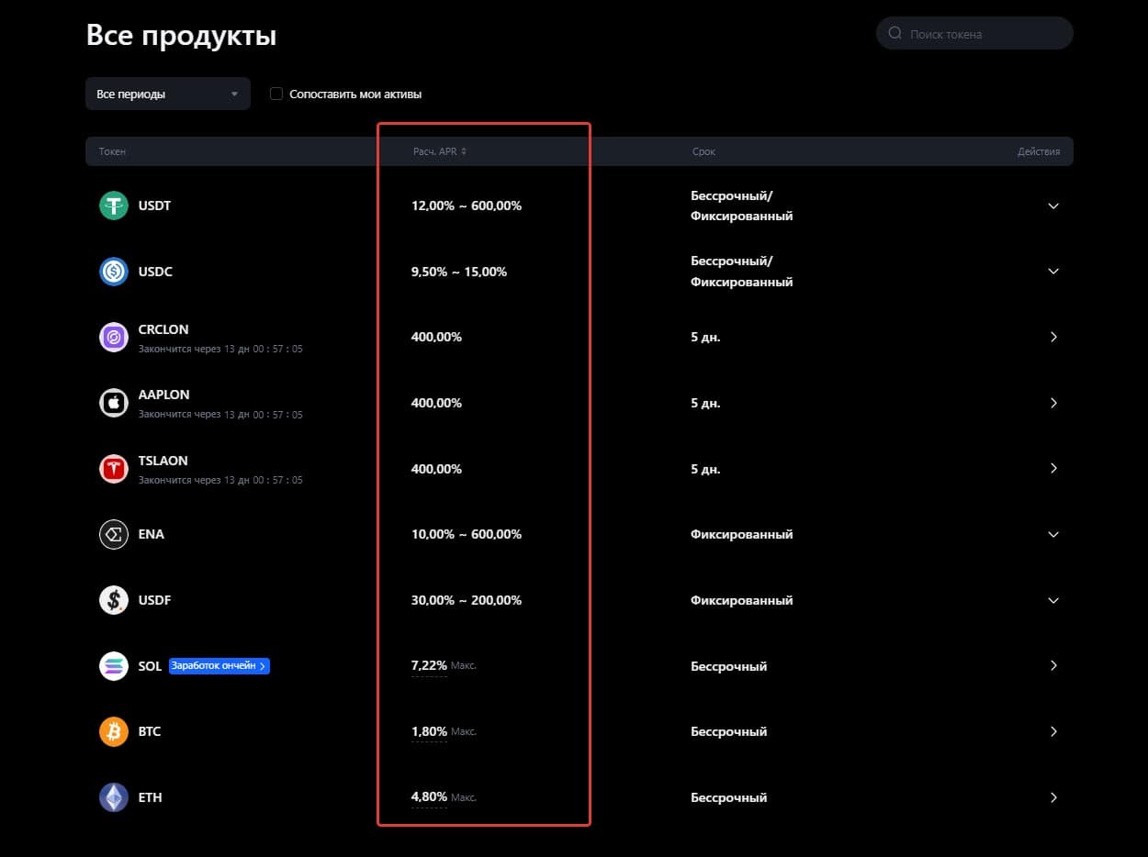Click the search magnifier icon
The height and width of the screenshot is (857, 1148).
[895, 34]
